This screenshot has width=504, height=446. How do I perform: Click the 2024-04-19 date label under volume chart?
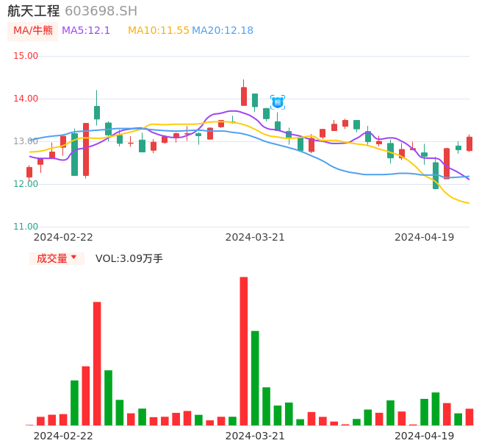click(424, 436)
